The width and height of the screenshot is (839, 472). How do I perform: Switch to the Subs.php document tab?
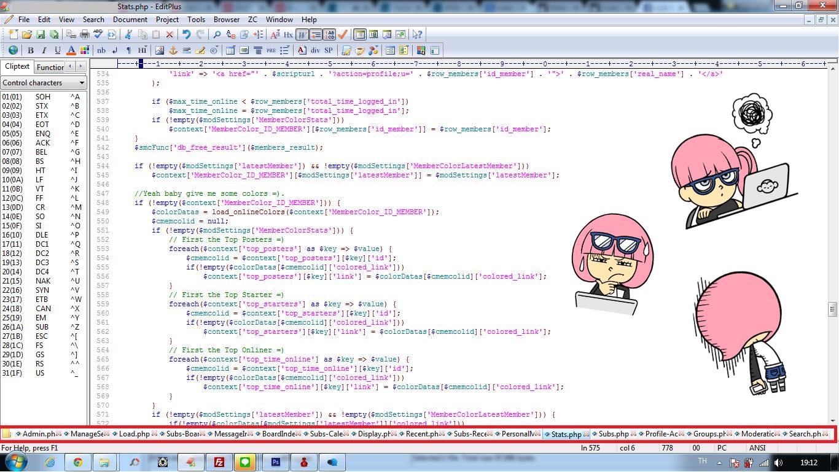614,434
